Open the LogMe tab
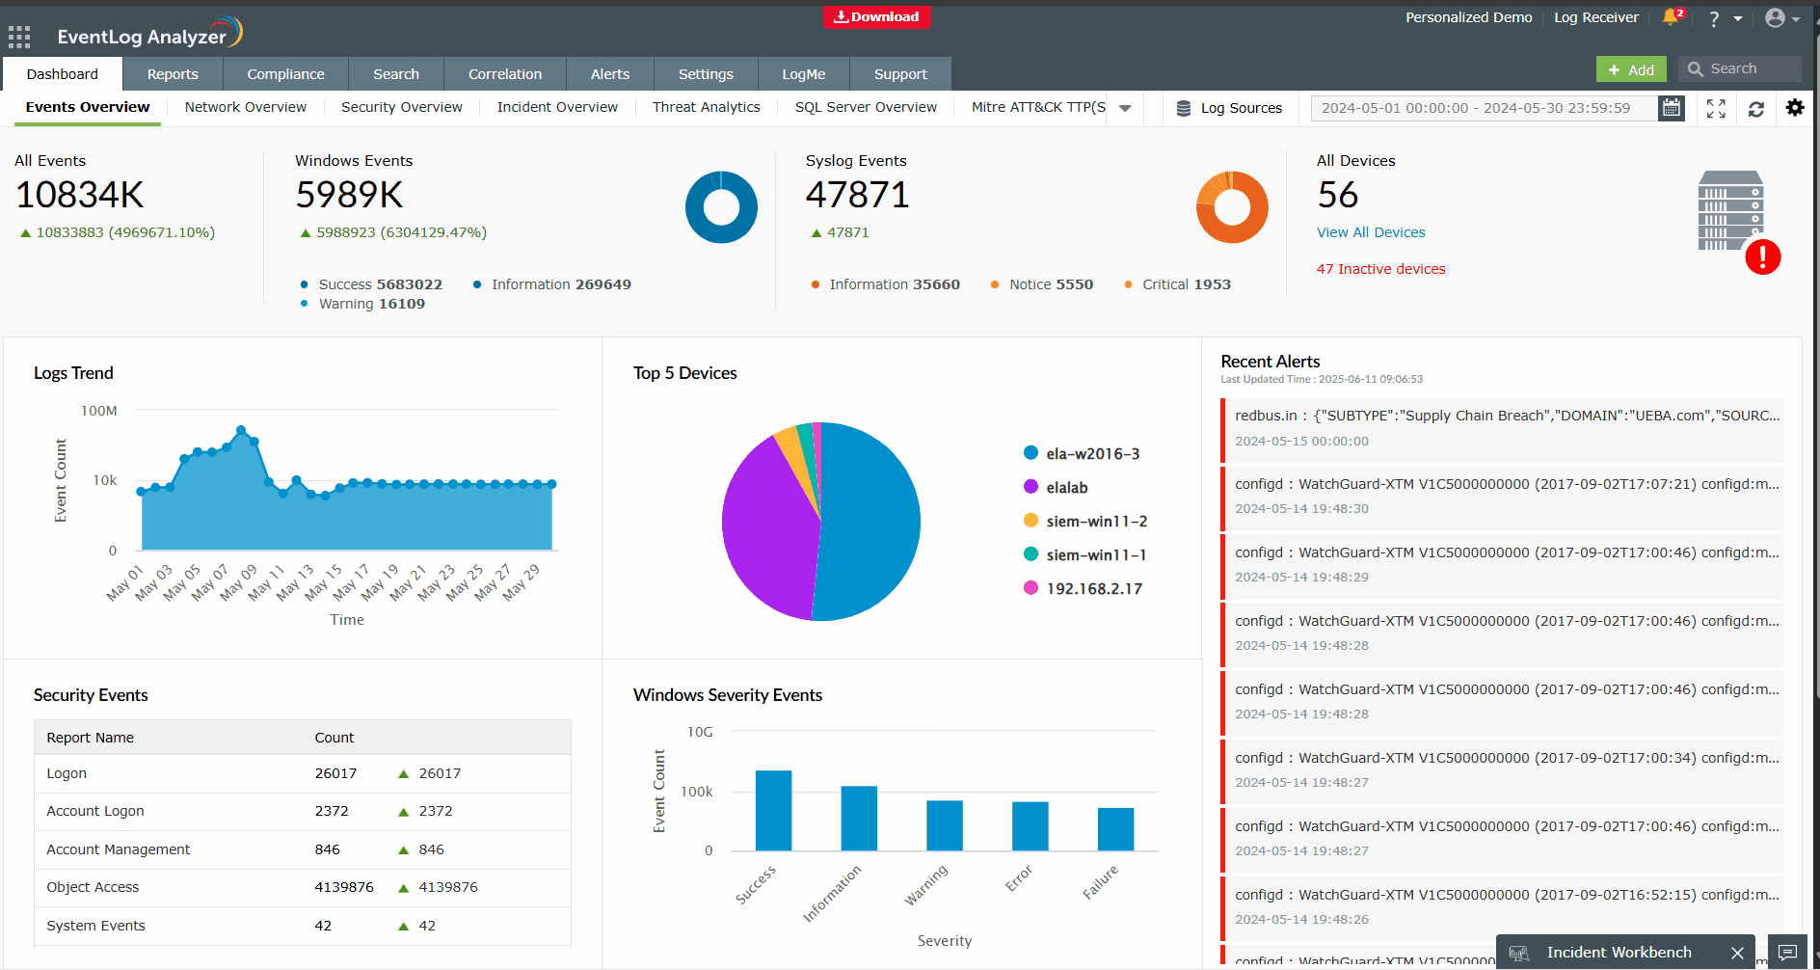1820x970 pixels. coord(804,74)
